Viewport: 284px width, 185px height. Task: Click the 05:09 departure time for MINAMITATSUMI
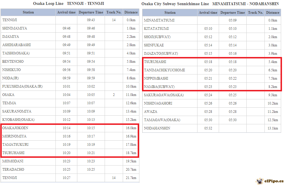coord(233,20)
